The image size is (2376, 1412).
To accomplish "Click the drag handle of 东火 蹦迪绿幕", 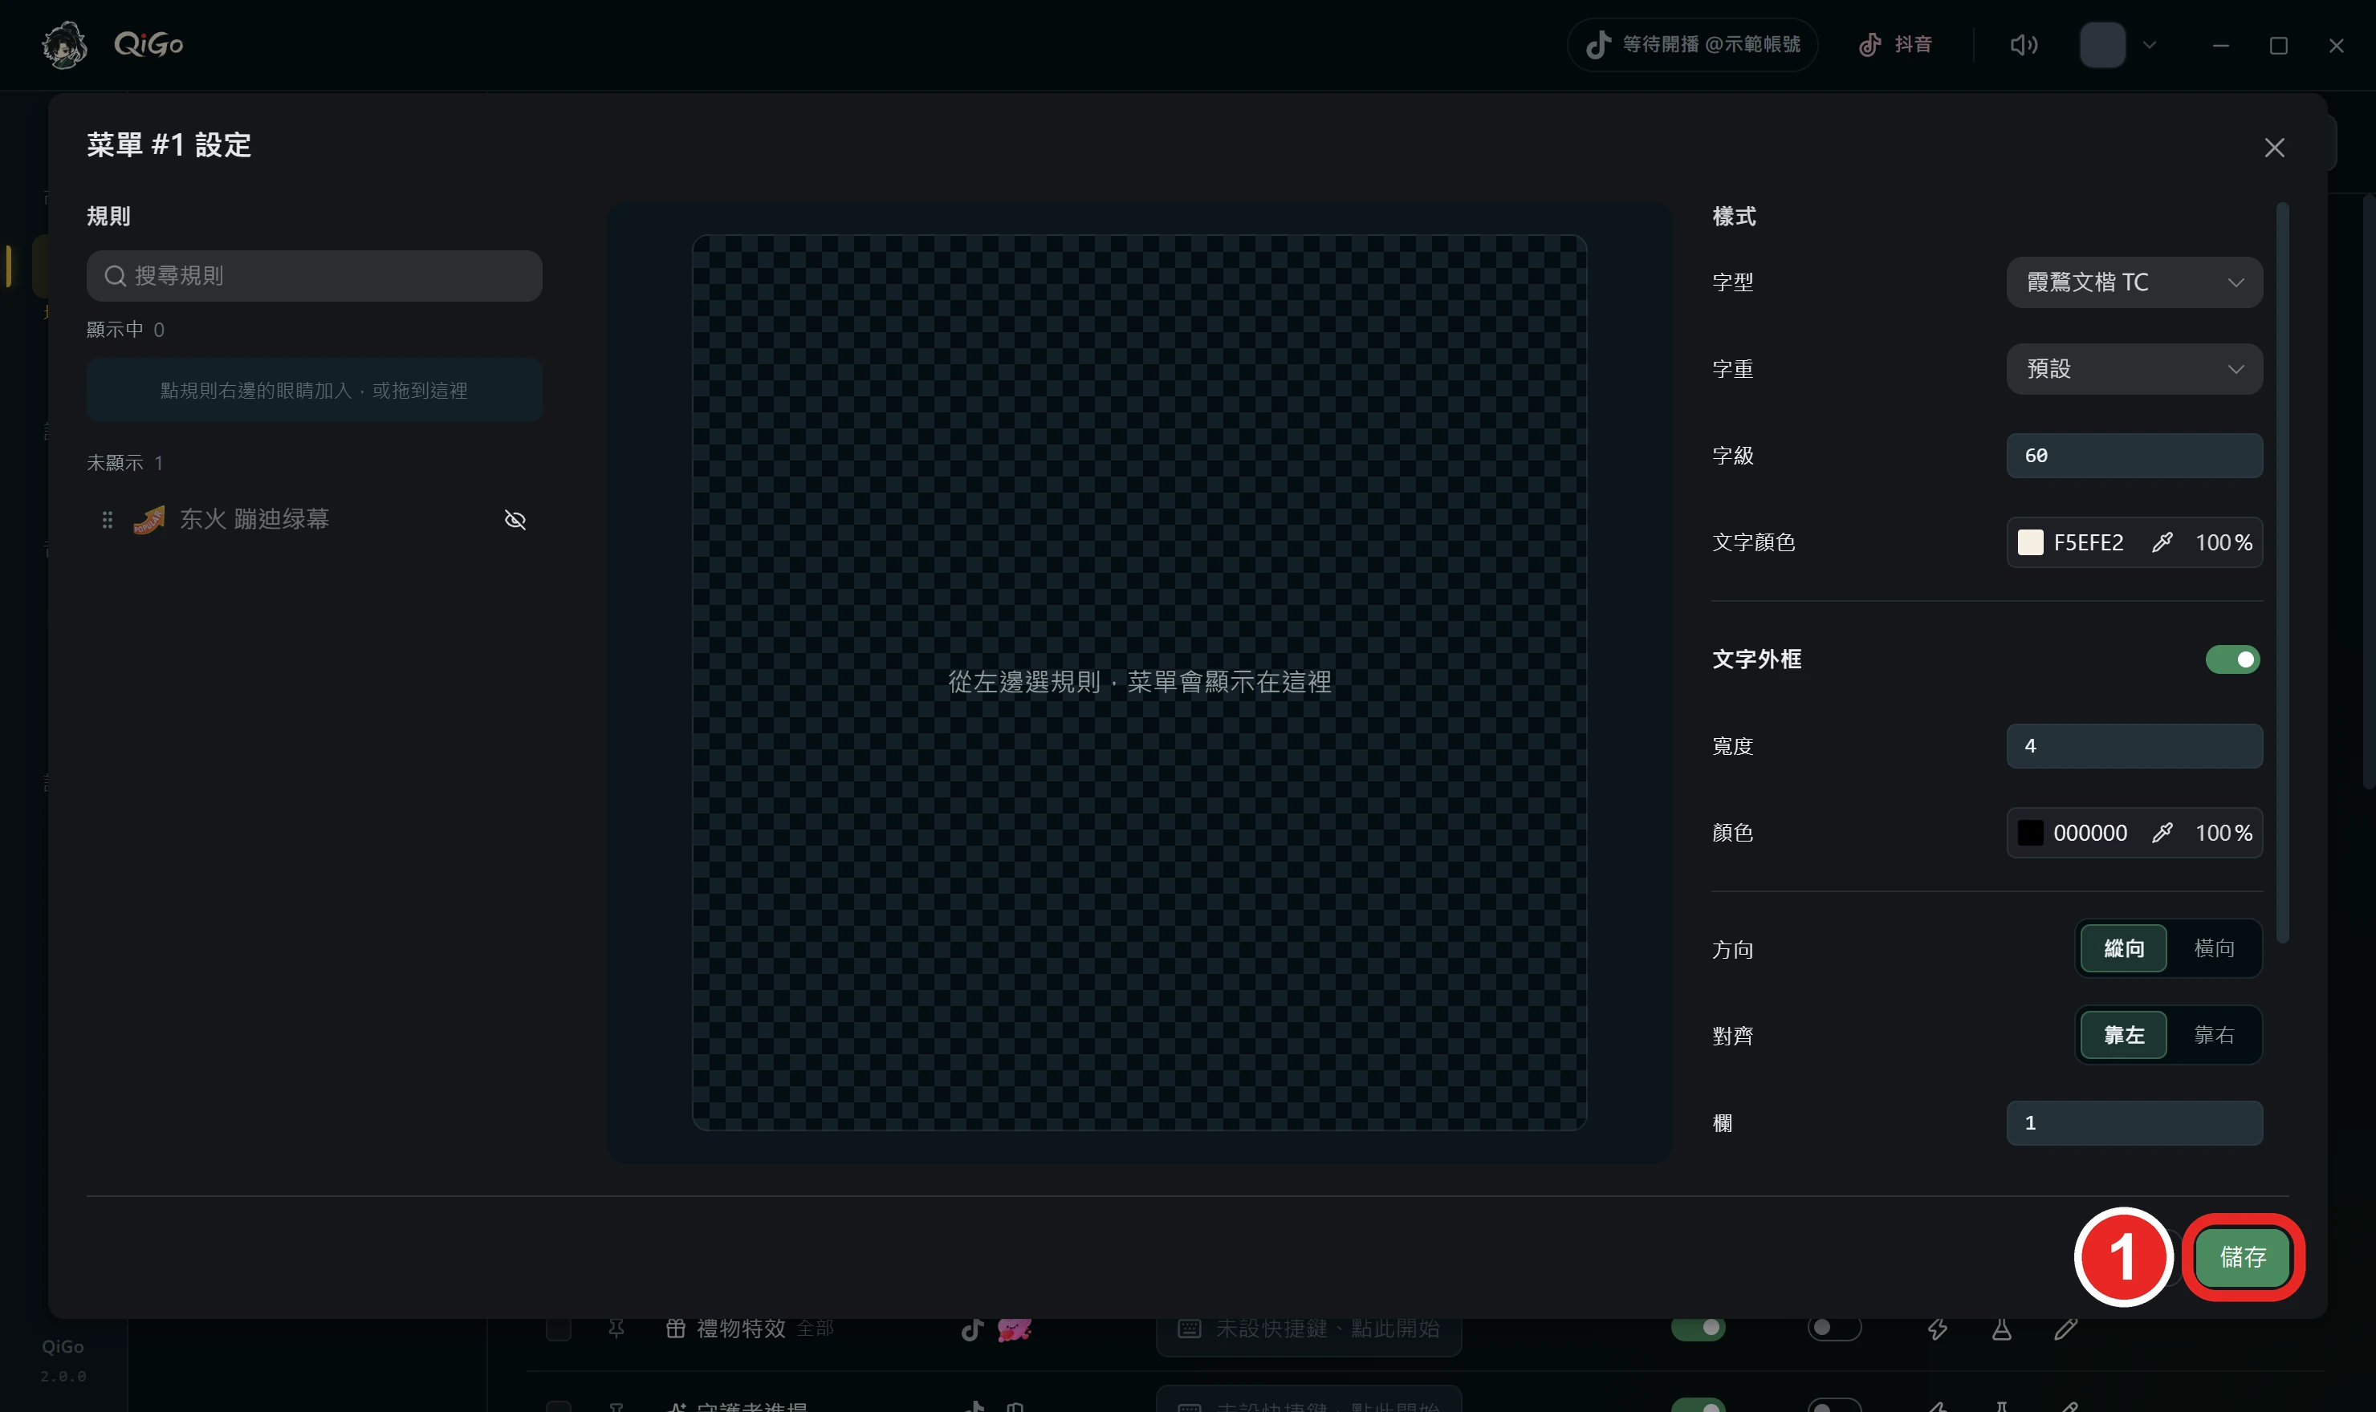I will 108,520.
